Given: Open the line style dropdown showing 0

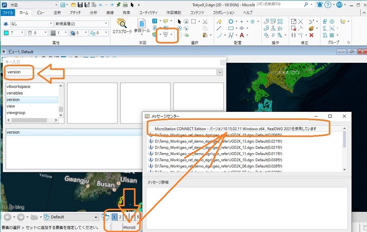Looking at the screenshot, I should click(x=37, y=33).
